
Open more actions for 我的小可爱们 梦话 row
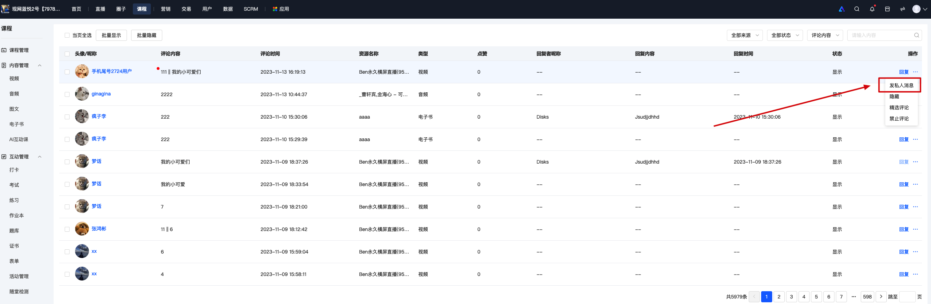(915, 162)
